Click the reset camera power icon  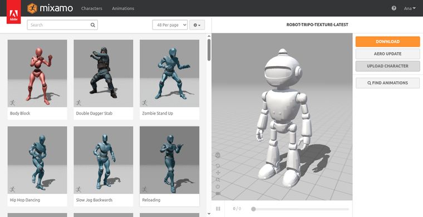coord(218,186)
